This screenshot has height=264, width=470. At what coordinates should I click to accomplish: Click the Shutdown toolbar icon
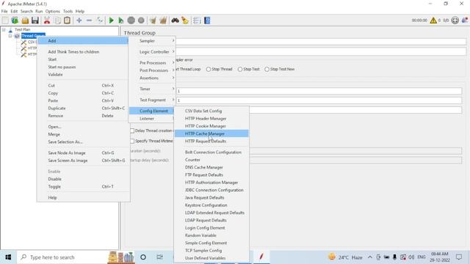click(141, 21)
